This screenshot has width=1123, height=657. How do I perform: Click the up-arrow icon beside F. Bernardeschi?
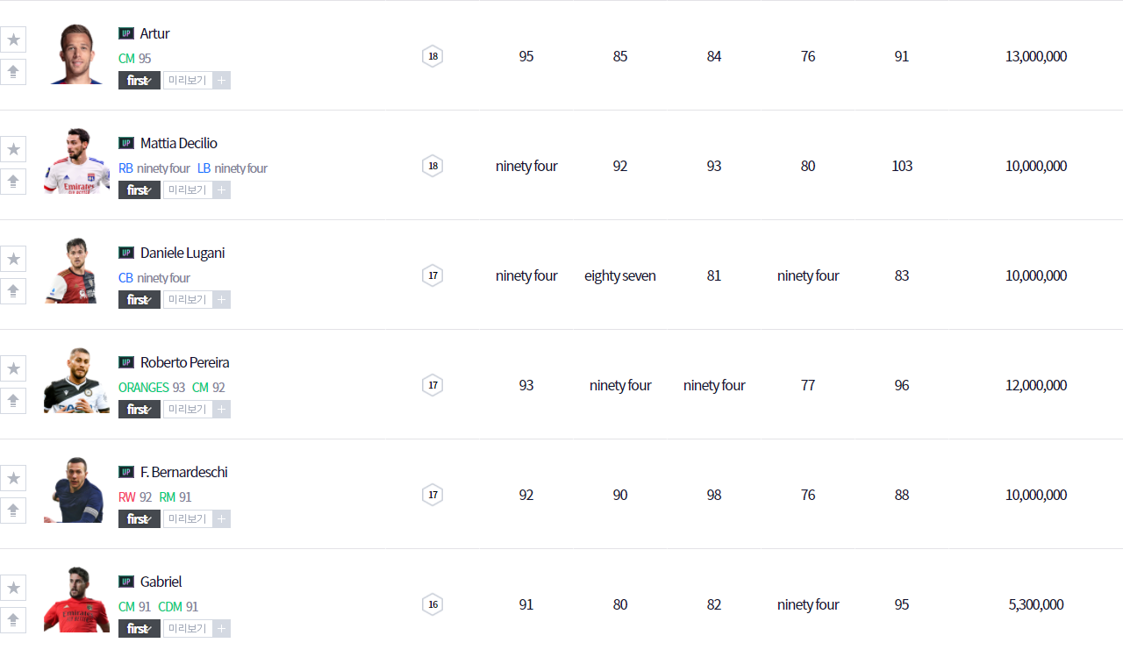13,511
